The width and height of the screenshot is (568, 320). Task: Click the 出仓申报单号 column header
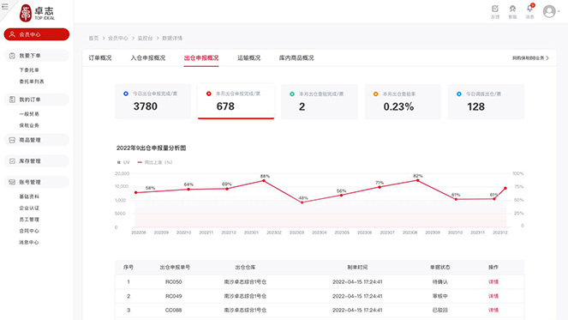point(175,267)
